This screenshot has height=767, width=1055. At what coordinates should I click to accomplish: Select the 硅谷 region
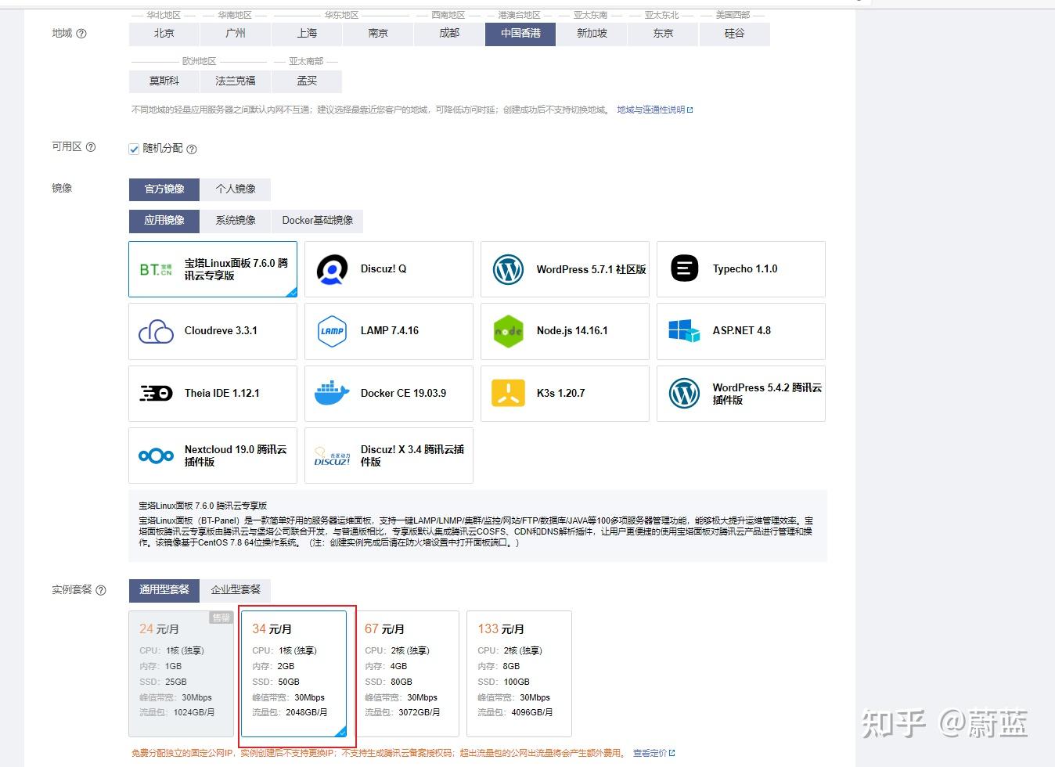(x=734, y=34)
